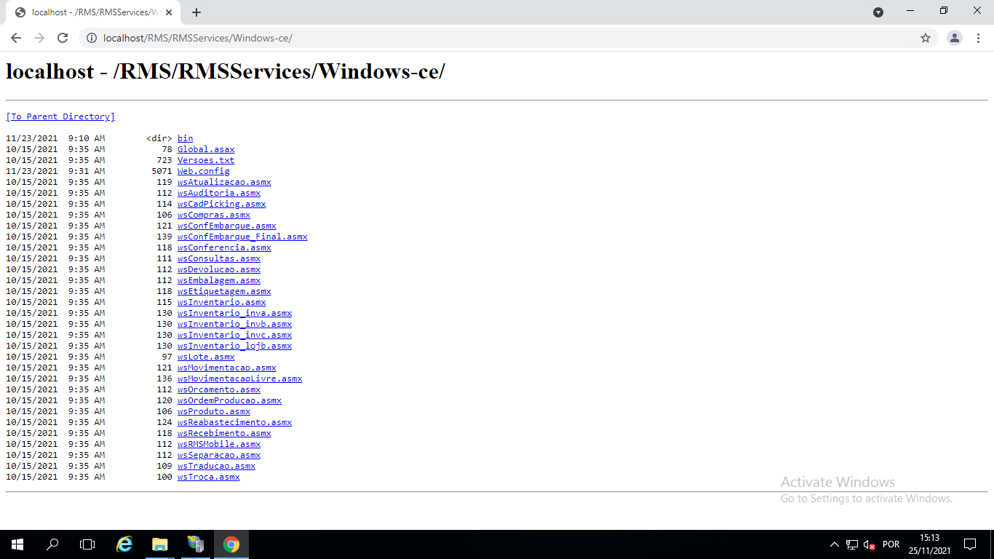Viewport: 994px width, 559px height.
Task: Open Web.config file link
Action: (x=203, y=171)
